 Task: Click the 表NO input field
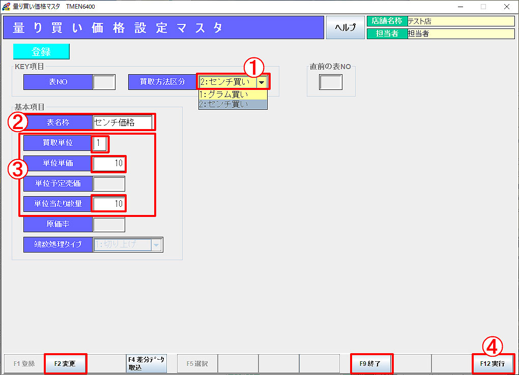tap(104, 82)
